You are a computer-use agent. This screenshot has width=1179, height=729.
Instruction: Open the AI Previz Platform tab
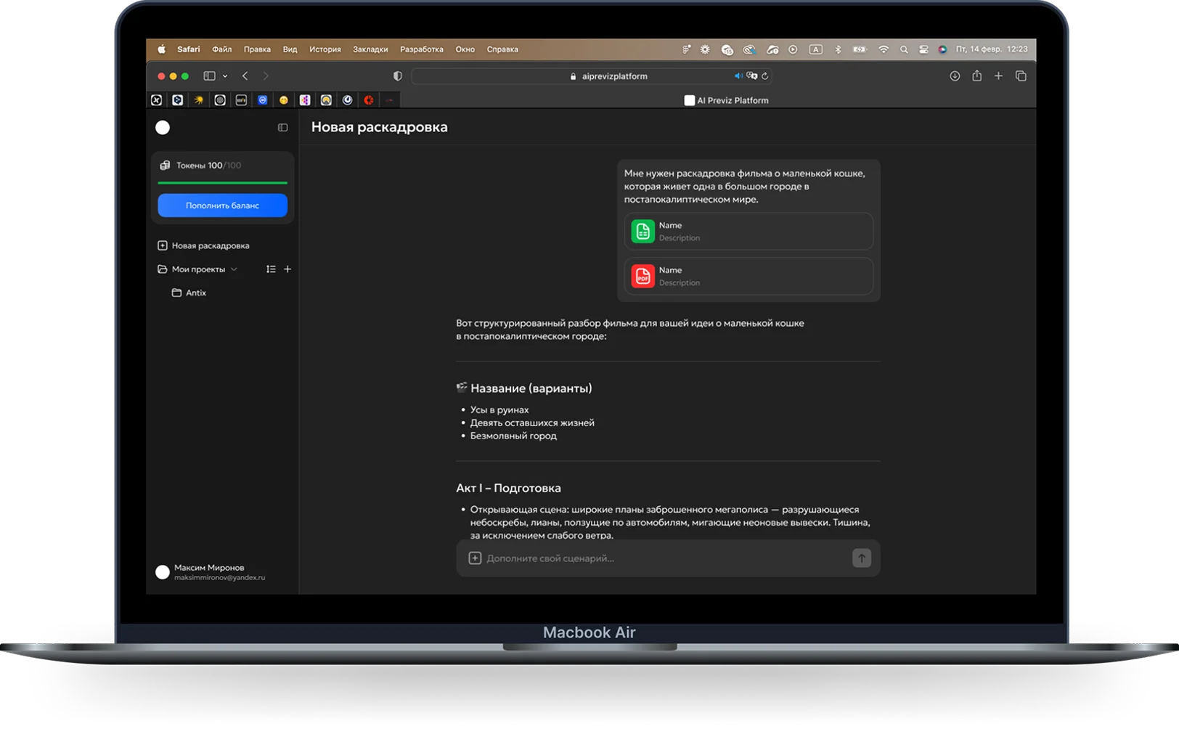coord(726,100)
